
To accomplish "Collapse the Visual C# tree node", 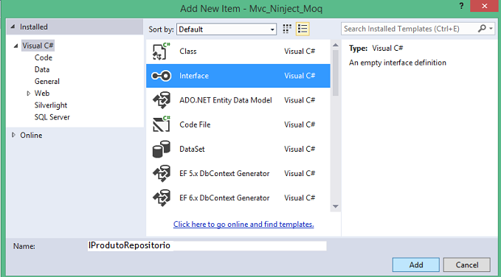I will pyautogui.click(x=16, y=46).
